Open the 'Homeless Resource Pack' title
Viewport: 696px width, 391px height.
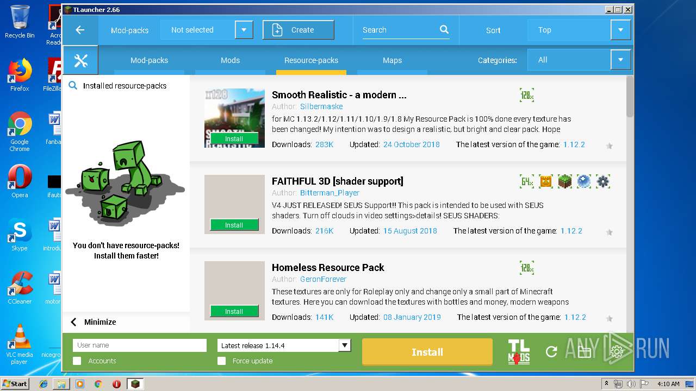pos(328,268)
